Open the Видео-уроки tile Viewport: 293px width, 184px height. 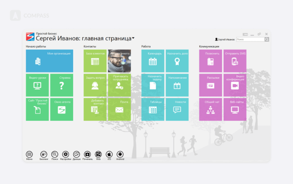pos(38,85)
